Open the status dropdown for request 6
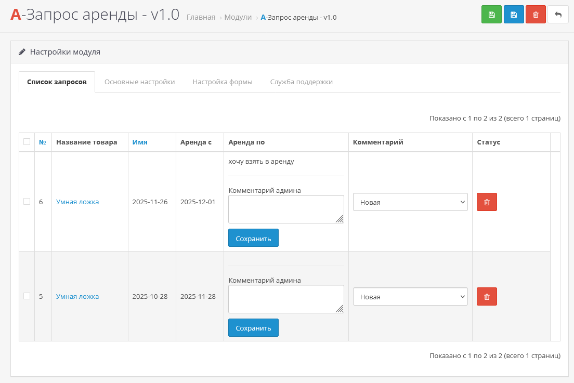The image size is (574, 383). click(x=410, y=202)
